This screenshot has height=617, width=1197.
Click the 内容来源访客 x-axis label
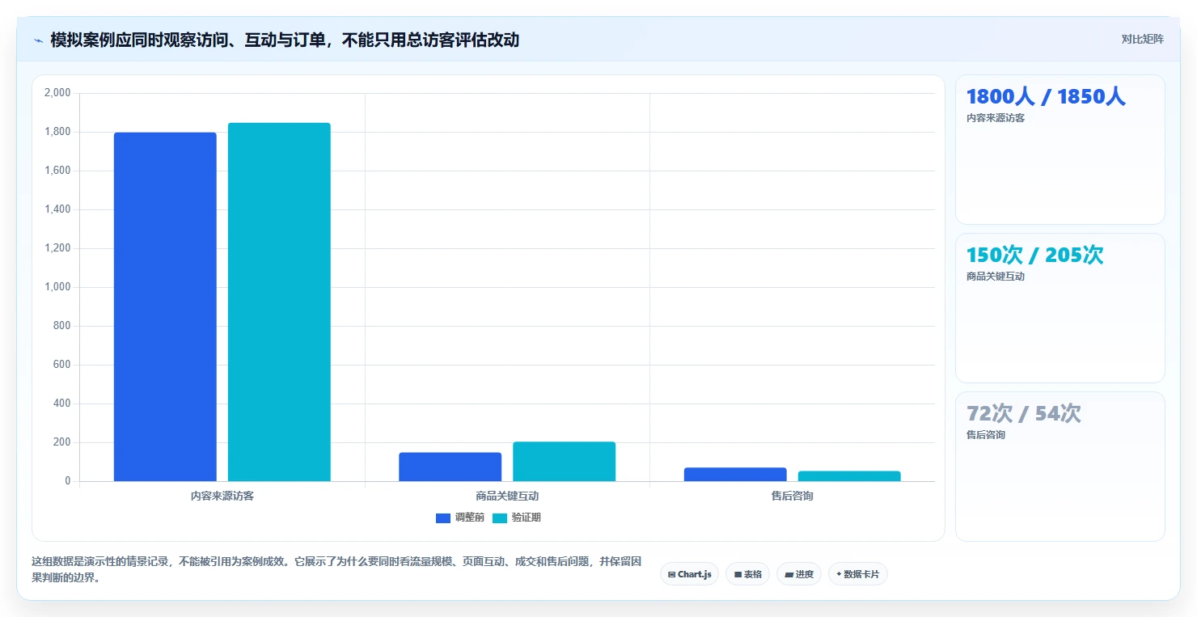(222, 496)
